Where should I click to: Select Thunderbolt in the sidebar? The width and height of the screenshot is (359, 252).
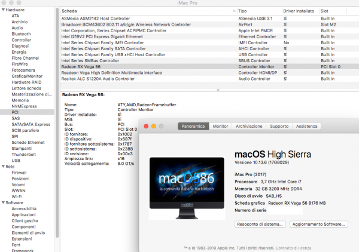(x=23, y=154)
